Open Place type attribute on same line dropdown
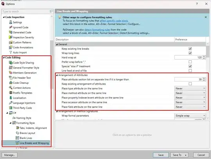 (x=190, y=88)
